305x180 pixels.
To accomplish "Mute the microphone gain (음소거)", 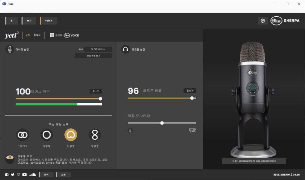I will click(96, 91).
